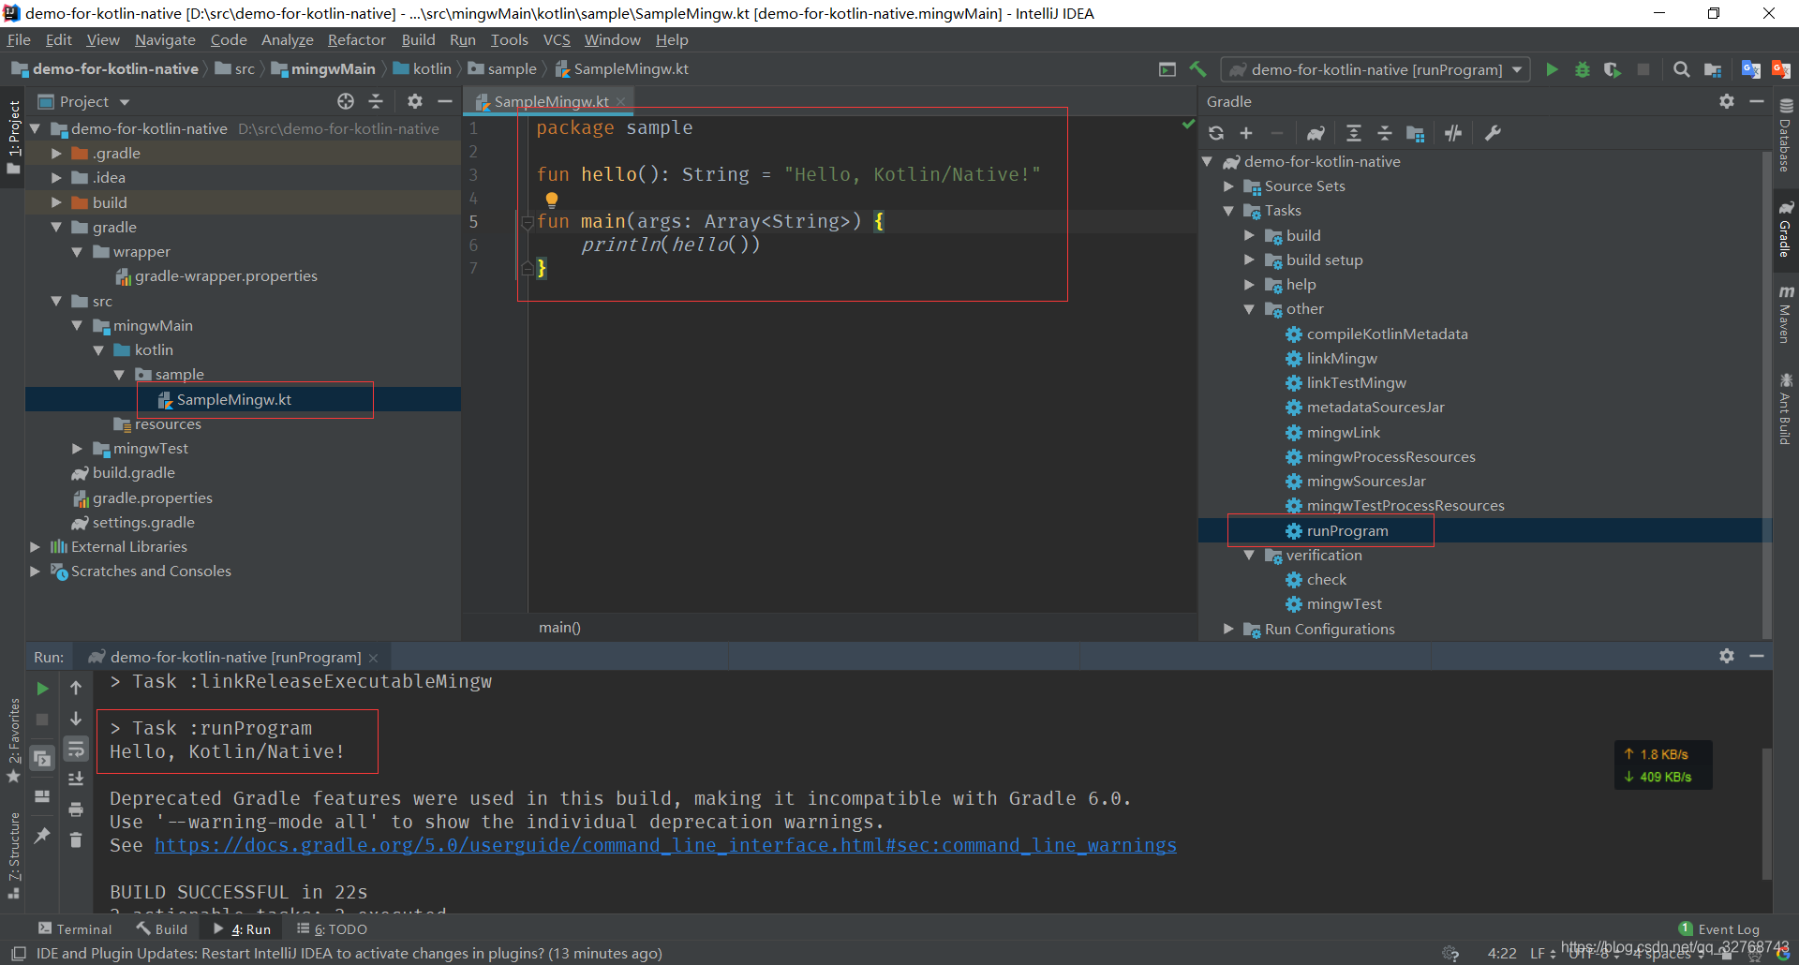
Task: Collapse all in Gradle tool window
Action: (1385, 133)
